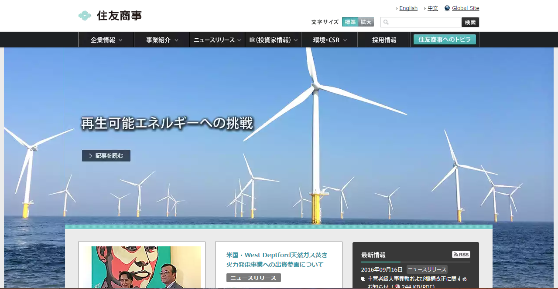Open West Deptford天然ガス焚き article link
Viewport: 558px width, 289px height.
coord(277,259)
